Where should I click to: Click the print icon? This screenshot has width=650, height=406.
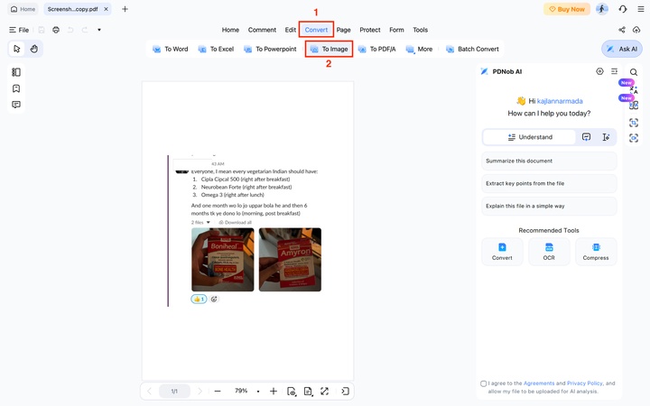click(56, 30)
